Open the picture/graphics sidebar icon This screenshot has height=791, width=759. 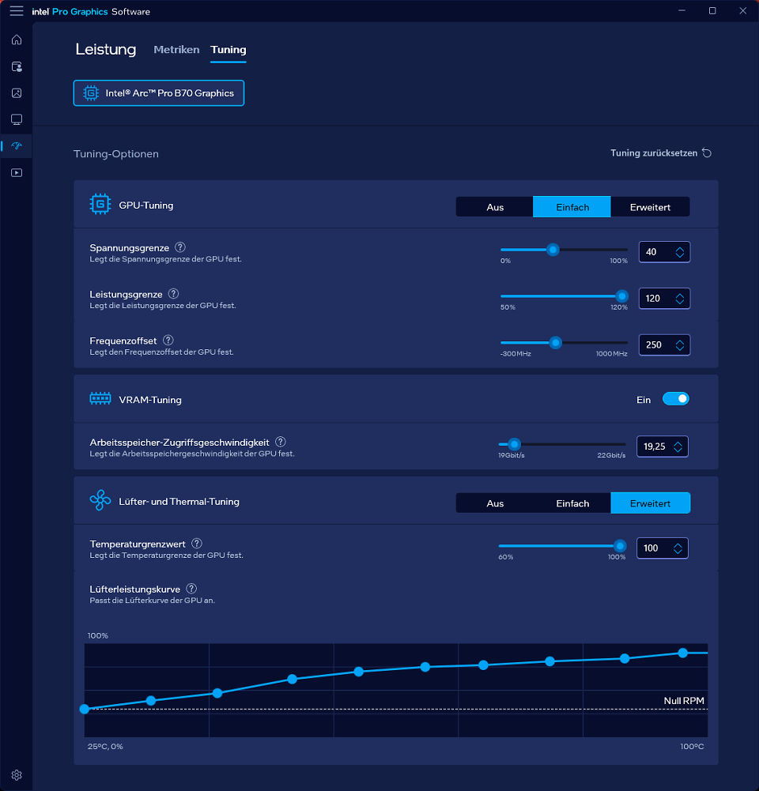point(17,92)
